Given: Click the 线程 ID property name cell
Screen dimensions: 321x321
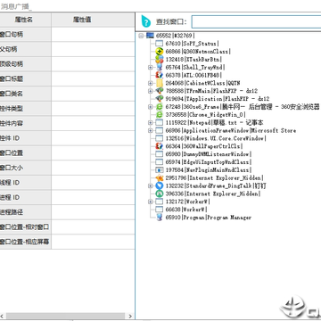Looking at the screenshot, I should tap(26, 183).
